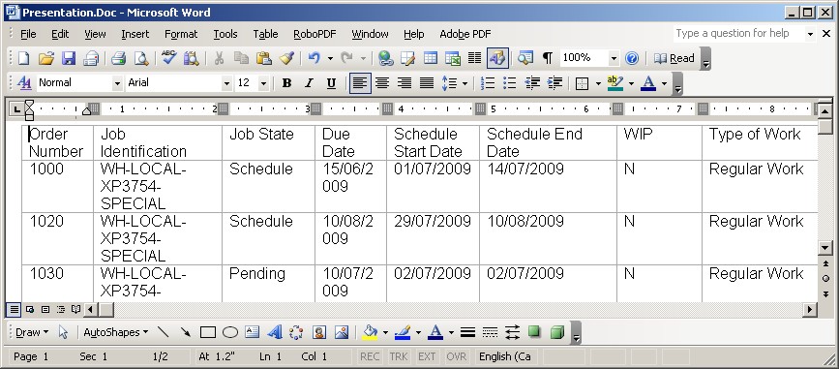This screenshot has width=839, height=369.
Task: Toggle OVR overtype mode in status bar
Action: [x=457, y=356]
